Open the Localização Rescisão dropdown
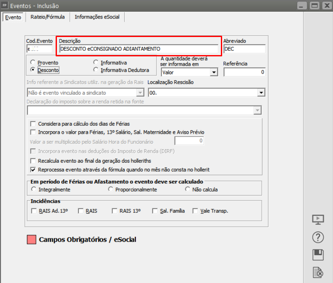Image resolution: width=333 pixels, height=283 pixels. point(261,93)
